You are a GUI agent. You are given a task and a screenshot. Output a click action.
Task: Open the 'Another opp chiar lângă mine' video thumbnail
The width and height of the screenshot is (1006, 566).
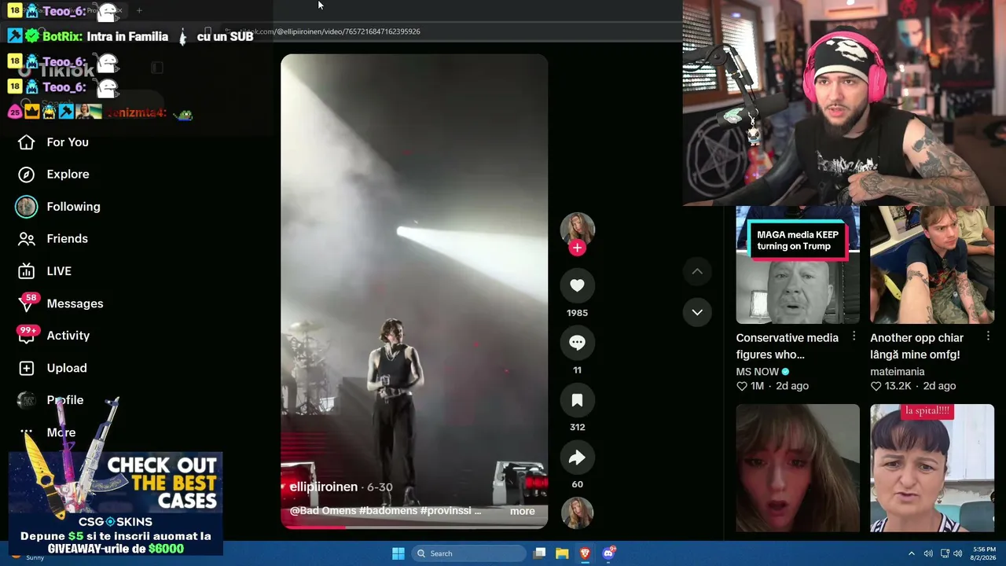coord(932,265)
